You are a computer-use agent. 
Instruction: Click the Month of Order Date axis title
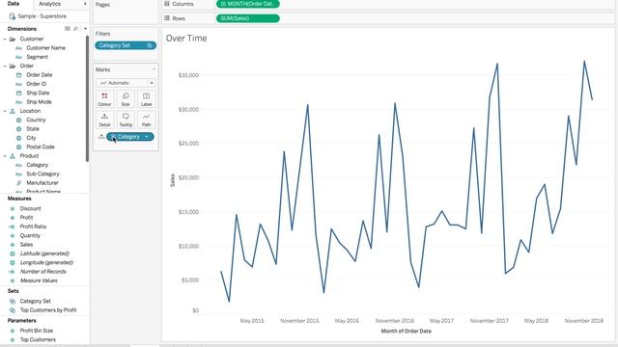click(x=406, y=332)
